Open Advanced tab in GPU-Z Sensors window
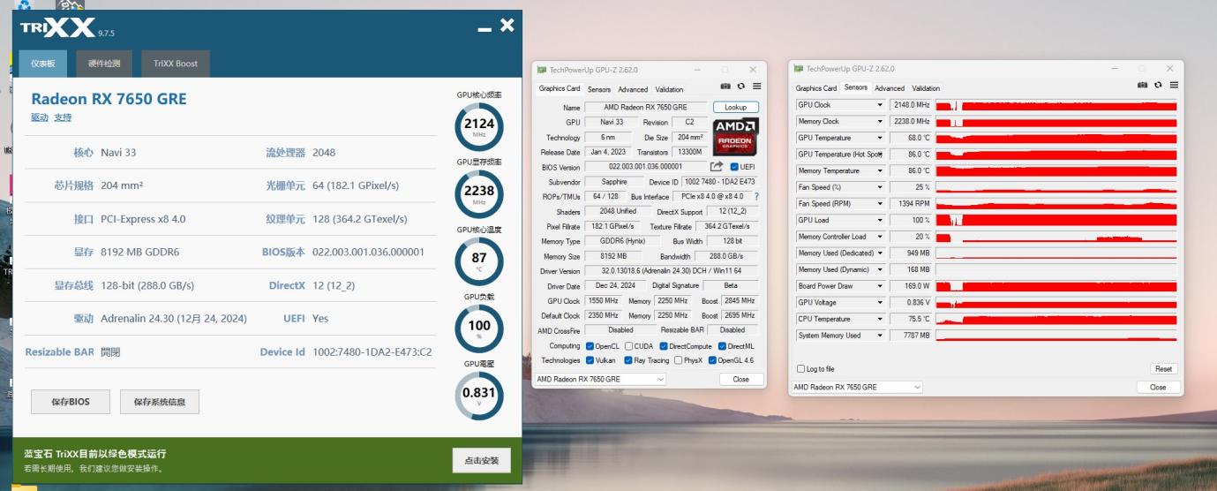The width and height of the screenshot is (1217, 491). click(x=890, y=88)
